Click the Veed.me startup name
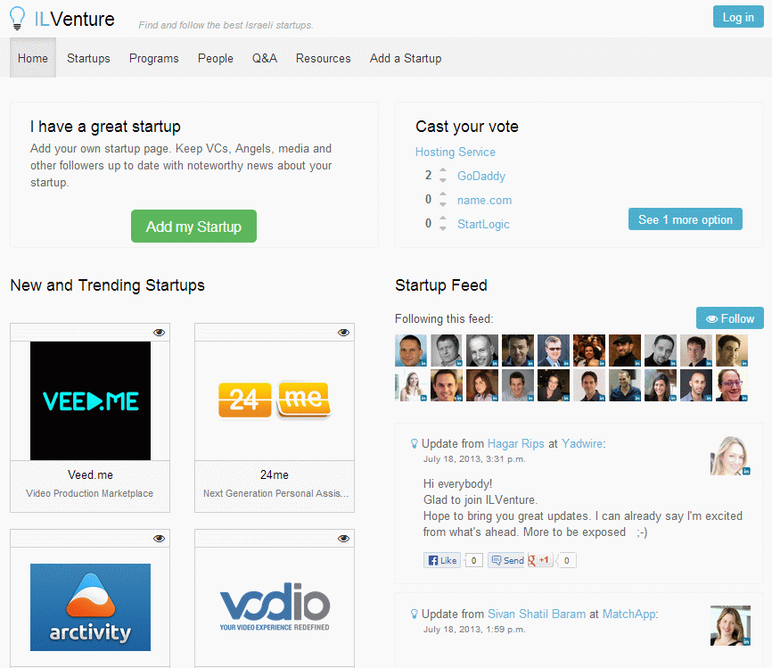The height and width of the screenshot is (668, 772). tap(91, 474)
